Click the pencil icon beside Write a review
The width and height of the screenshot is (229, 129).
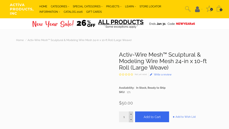(x=151, y=75)
